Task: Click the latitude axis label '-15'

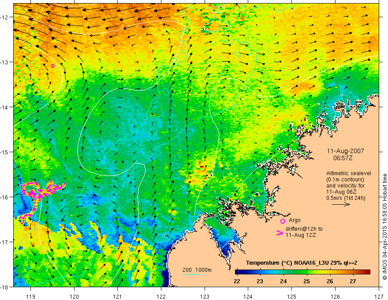Action: tap(4, 152)
